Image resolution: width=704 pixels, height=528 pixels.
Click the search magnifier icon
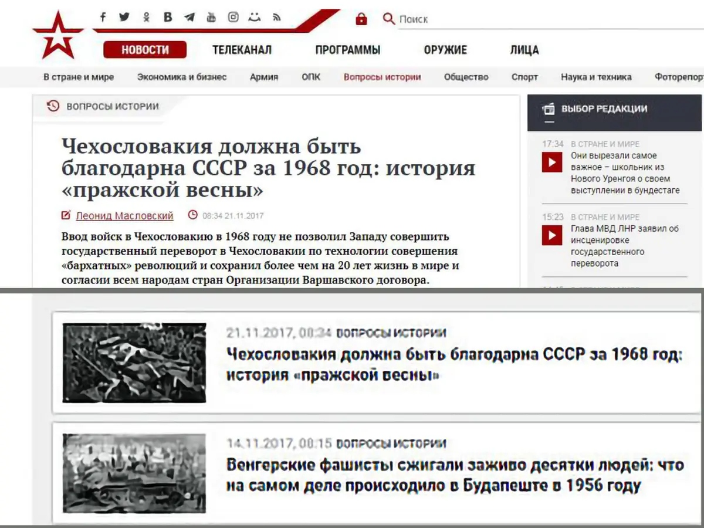[x=388, y=19]
